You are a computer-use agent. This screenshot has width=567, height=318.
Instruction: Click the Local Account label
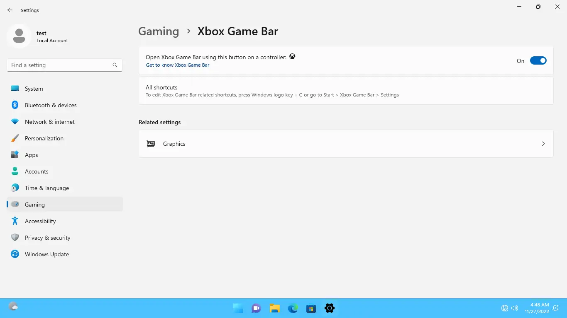[x=52, y=41]
